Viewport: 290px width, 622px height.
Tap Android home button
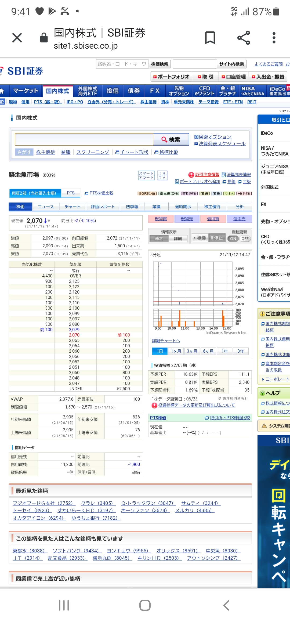(x=145, y=605)
